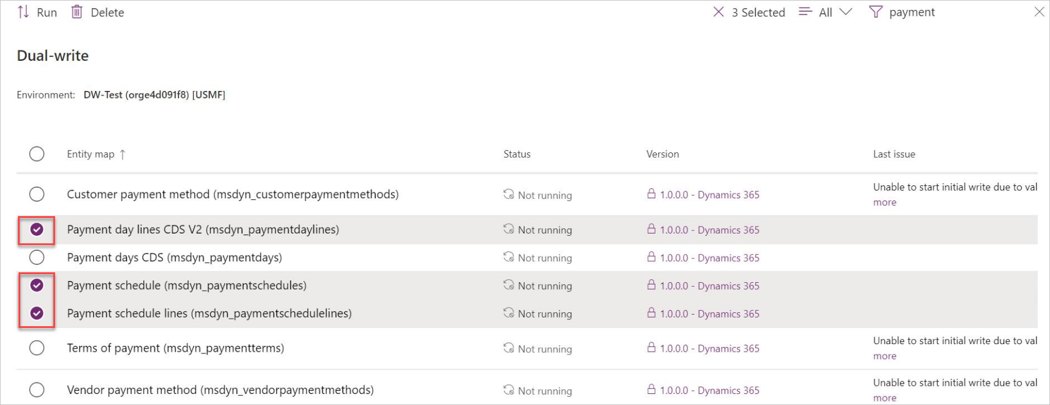This screenshot has height=405, width=1050.
Task: Click status icon for Payment days CDS row
Action: 509,257
